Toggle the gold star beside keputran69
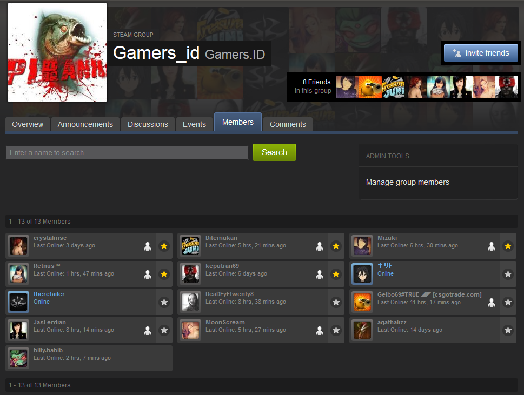This screenshot has width=524, height=395. [336, 274]
